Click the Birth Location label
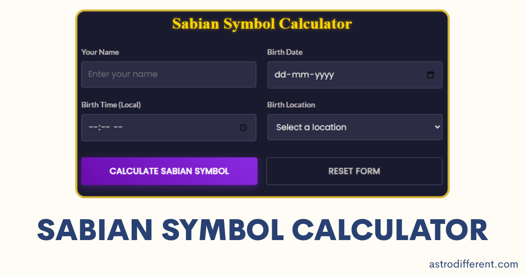The height and width of the screenshot is (275, 525). pos(291,105)
